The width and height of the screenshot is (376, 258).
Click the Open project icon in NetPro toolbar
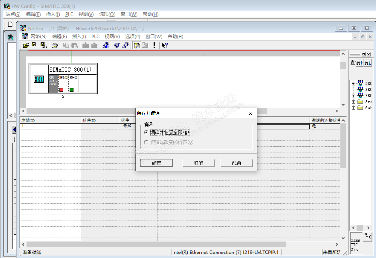coord(26,45)
